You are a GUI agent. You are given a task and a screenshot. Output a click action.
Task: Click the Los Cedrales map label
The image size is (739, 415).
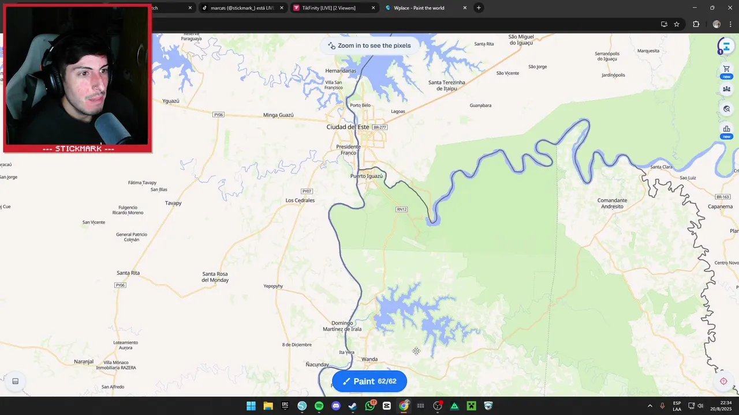point(300,201)
